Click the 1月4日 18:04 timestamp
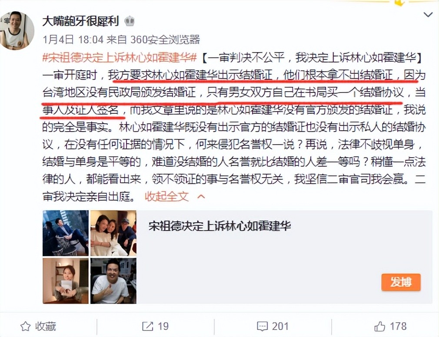Viewport: 439px width, 337px height. [73, 40]
